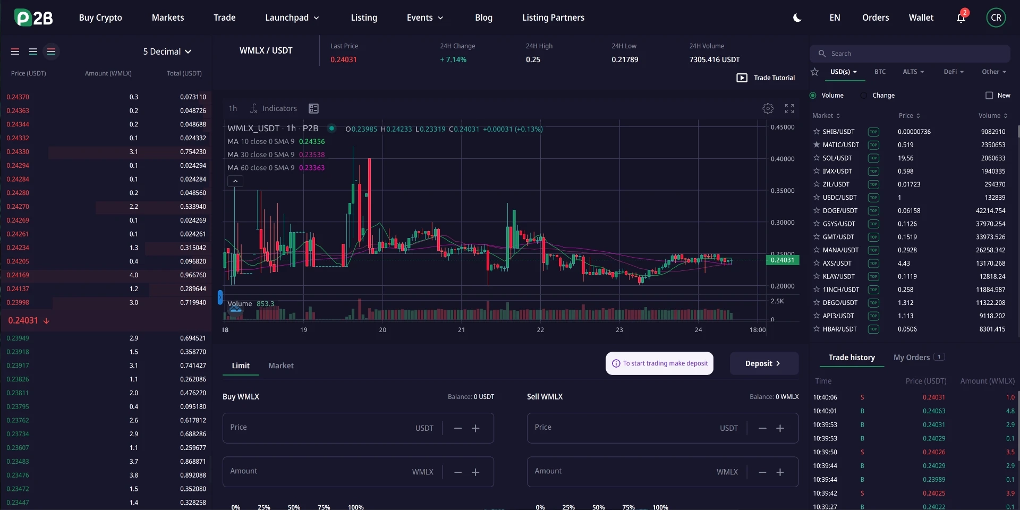1020x510 pixels.
Task: Switch to the Market order tab
Action: pos(281,365)
